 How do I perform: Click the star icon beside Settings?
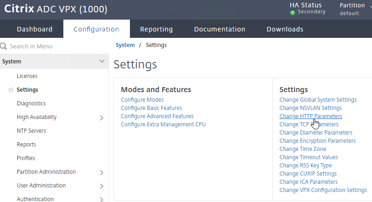coord(10,90)
